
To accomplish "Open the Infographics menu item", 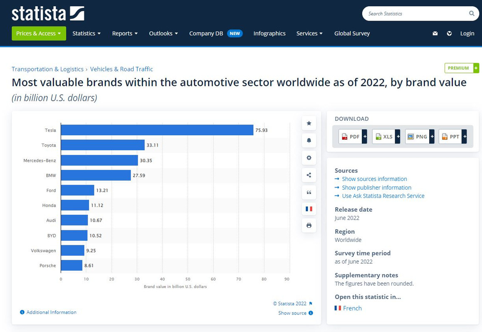I will pos(269,34).
